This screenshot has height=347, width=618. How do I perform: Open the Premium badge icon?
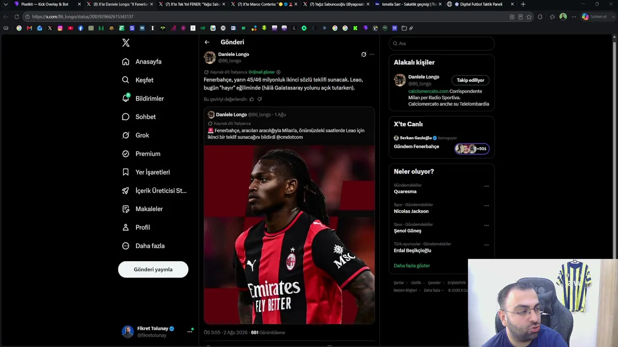(126, 154)
